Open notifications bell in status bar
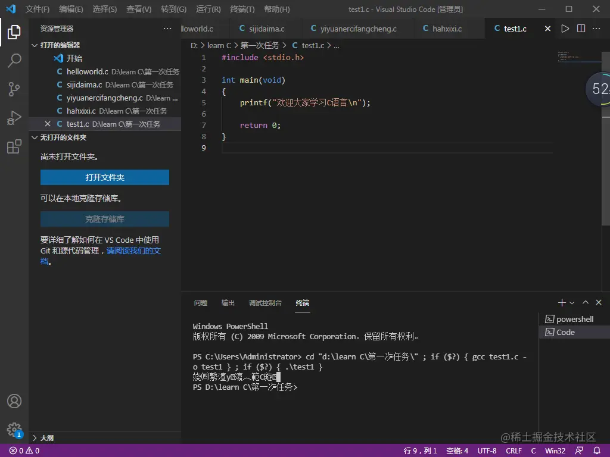Image resolution: width=610 pixels, height=457 pixels. point(597,450)
